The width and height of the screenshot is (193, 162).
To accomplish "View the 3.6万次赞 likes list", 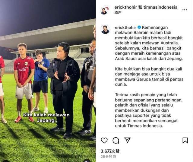I will (x=110, y=151).
